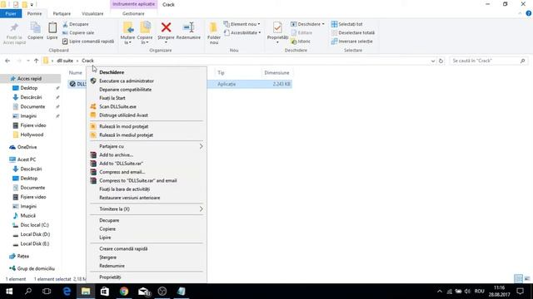Open Google Chrome from the taskbar
The height and width of the screenshot is (299, 533).
[x=124, y=292]
